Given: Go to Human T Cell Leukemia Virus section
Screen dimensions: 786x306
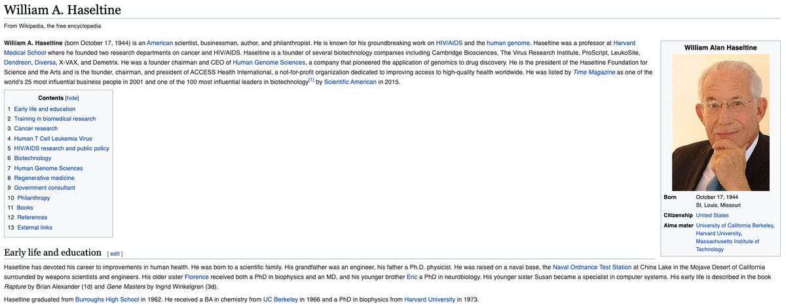Looking at the screenshot, I should tap(53, 139).
